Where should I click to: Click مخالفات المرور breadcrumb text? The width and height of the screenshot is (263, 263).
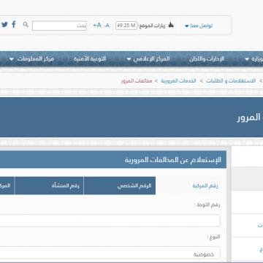click(x=137, y=81)
